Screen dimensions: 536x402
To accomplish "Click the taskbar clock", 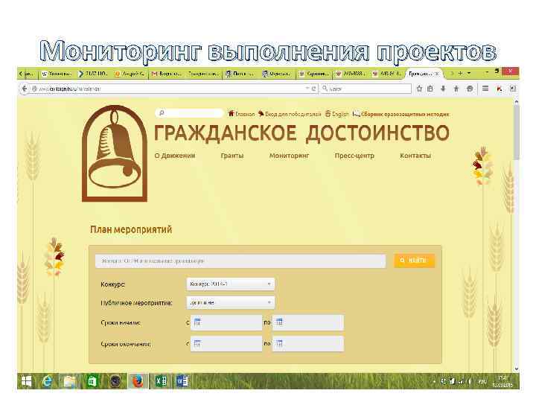I will pyautogui.click(x=502, y=381).
